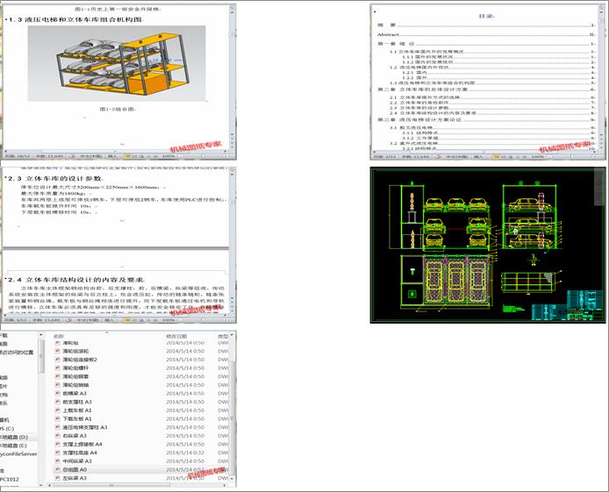The height and width of the screenshot is (492, 609).
Task: Open yconFileServer in the Explorer sidebar
Action: (18, 453)
